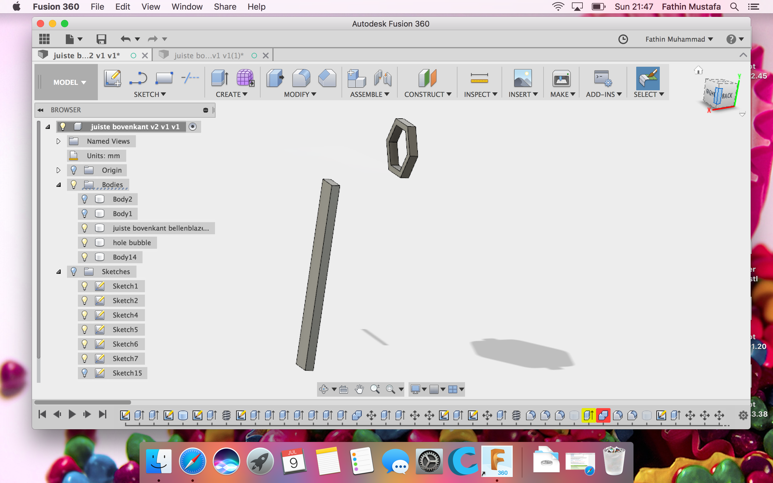773x483 pixels.
Task: Click the yellow-highlighted extrude in timeline
Action: pos(589,415)
